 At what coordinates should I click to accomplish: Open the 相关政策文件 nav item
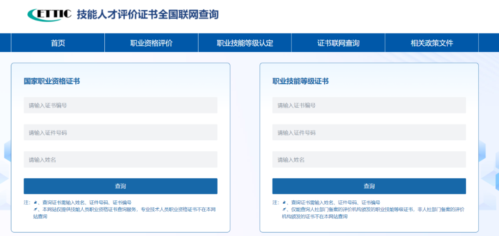point(432,43)
